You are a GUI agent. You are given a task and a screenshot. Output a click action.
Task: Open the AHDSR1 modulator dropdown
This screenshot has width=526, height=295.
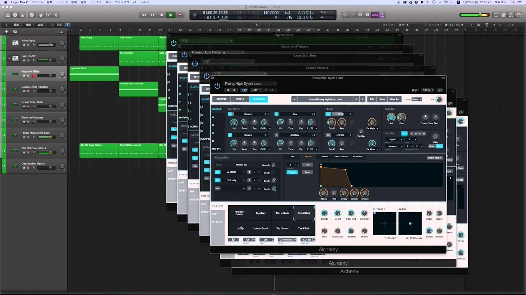234,172
